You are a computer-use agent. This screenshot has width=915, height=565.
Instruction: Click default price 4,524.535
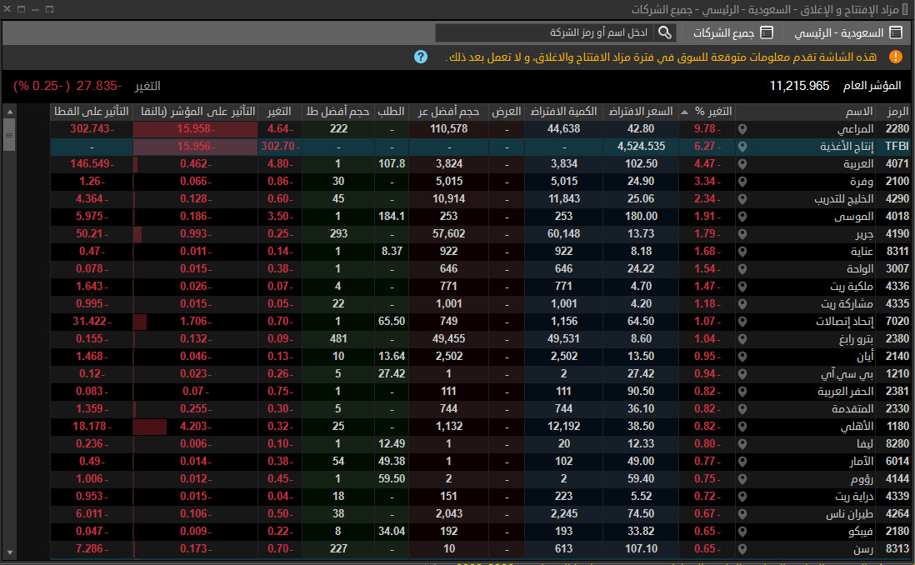[x=641, y=147]
